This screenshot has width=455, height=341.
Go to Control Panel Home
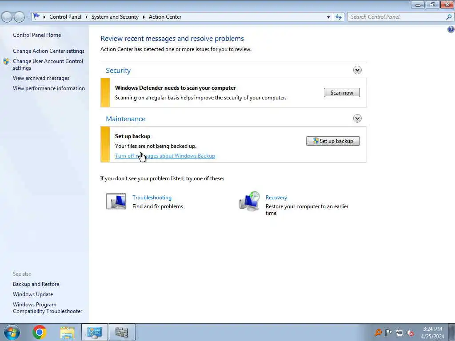[37, 35]
